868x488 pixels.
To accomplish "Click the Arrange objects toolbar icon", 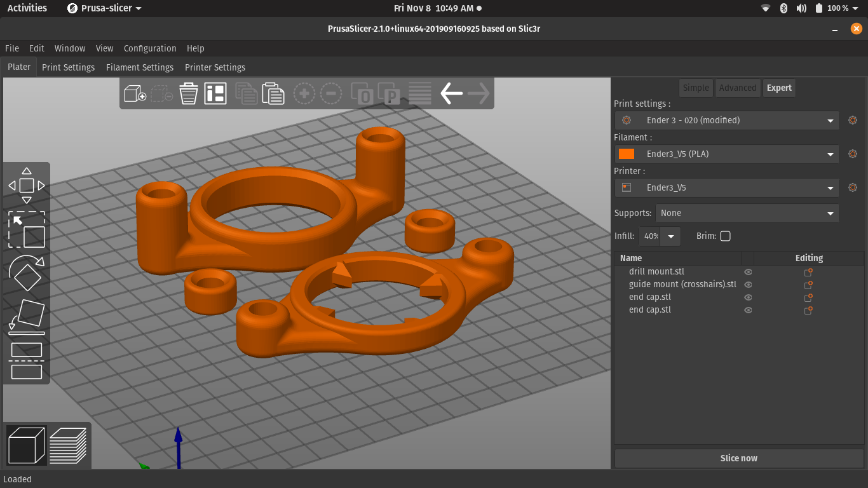I will tap(215, 94).
